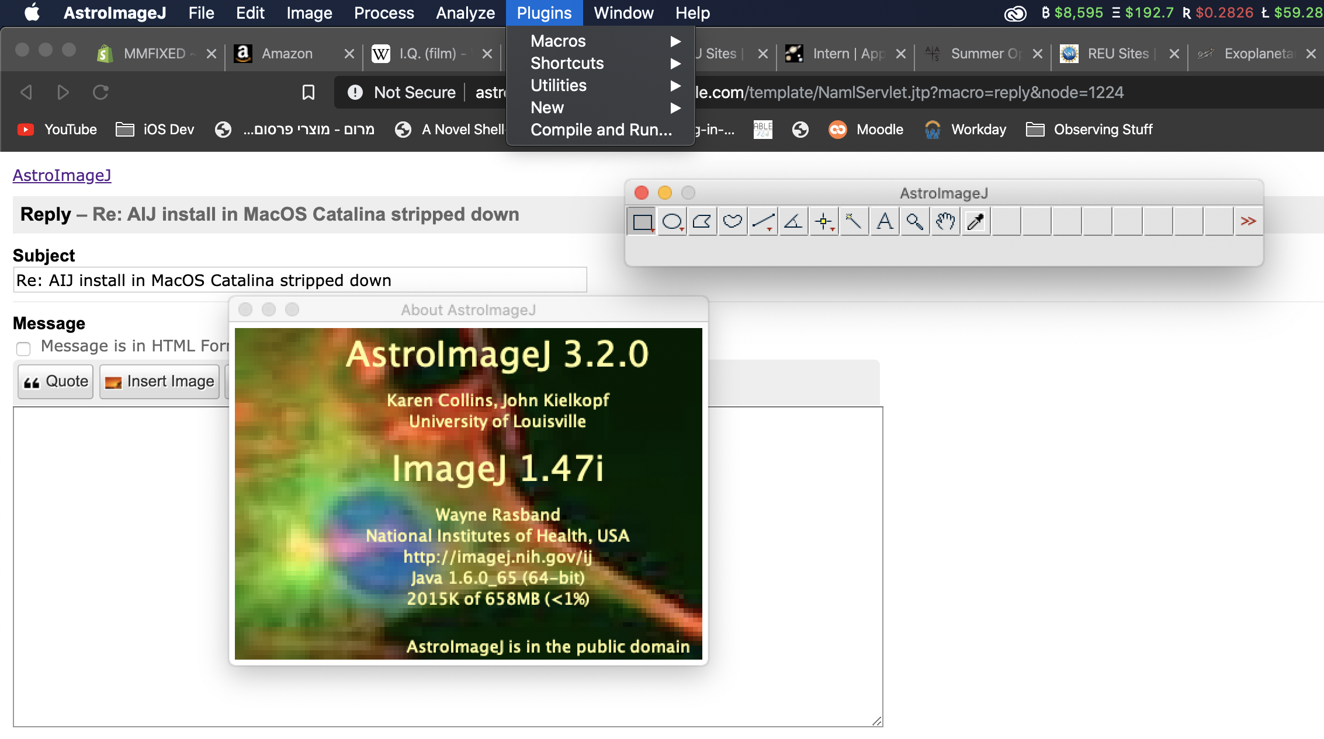This screenshot has width=1324, height=739.
Task: Choose Compile and Run menu entry
Action: pos(601,130)
